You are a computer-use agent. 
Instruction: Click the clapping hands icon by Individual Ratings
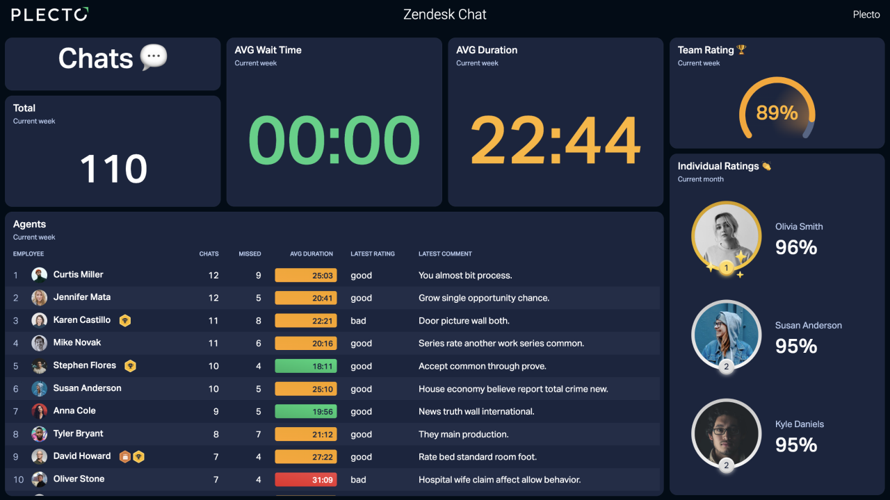[x=766, y=166]
